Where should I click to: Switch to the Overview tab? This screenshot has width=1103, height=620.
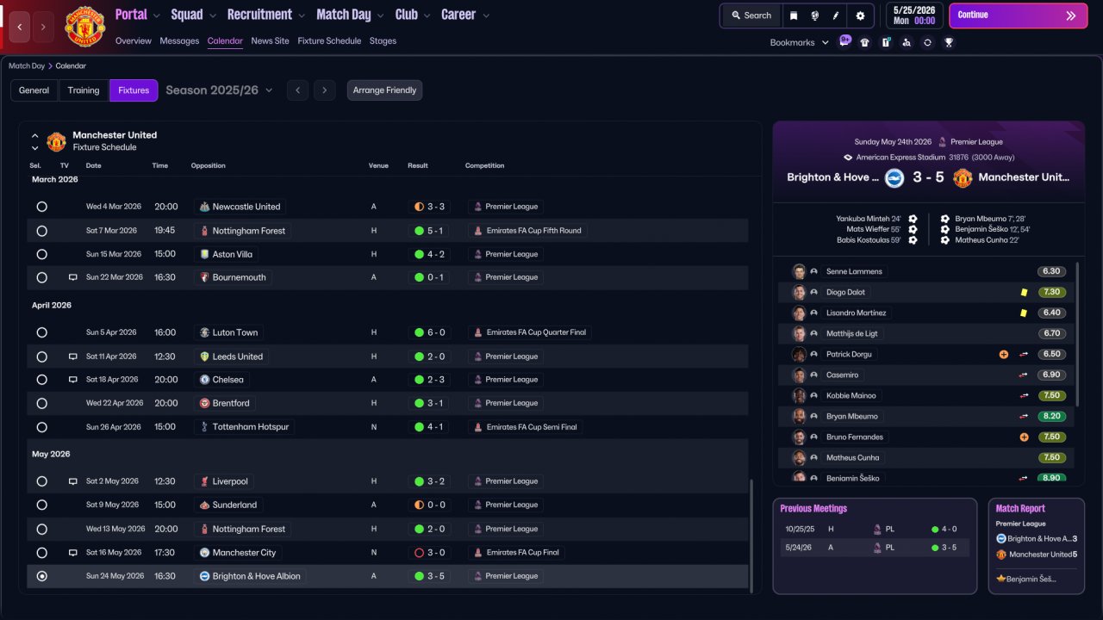(x=134, y=40)
